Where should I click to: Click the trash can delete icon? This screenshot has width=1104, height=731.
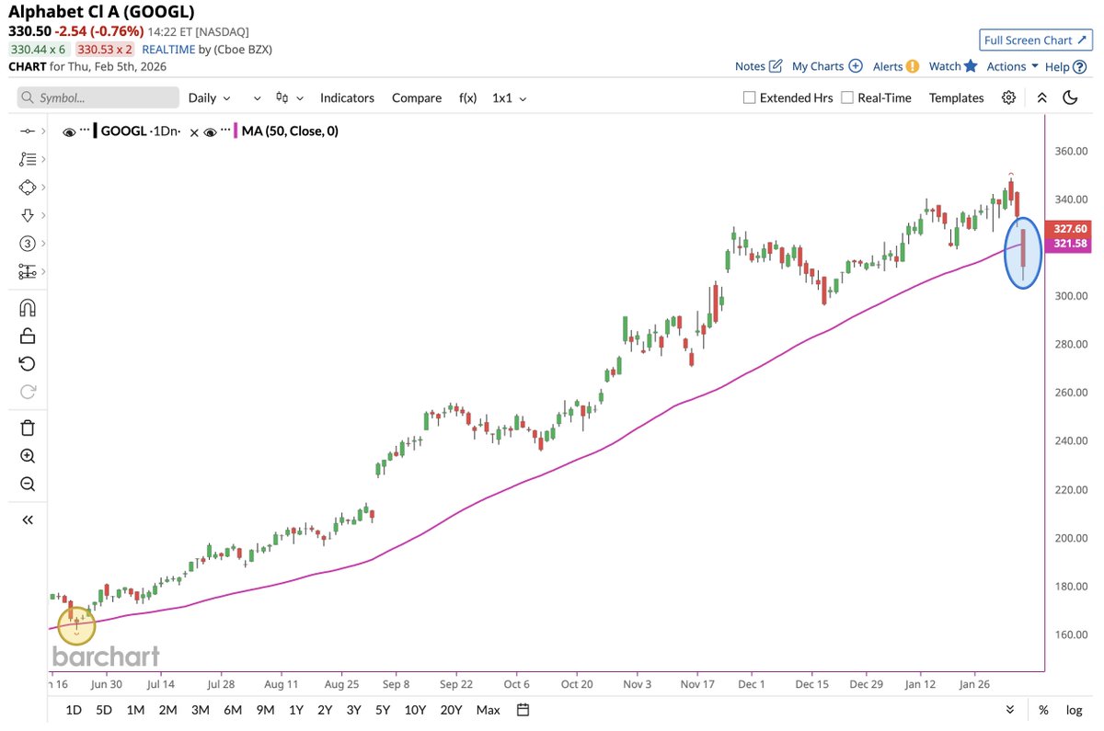click(x=27, y=428)
